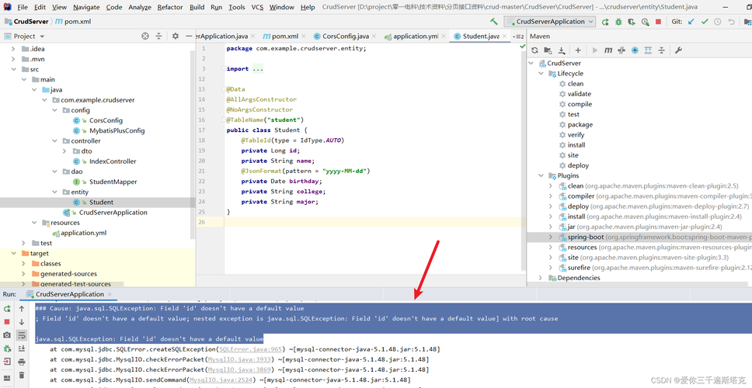This screenshot has height=388, width=752.
Task: Open Maven settings wrench icon
Action: tap(678, 50)
